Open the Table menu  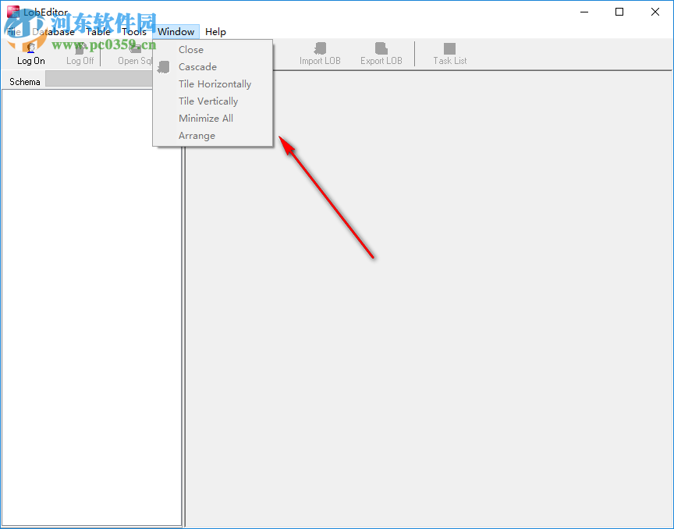(98, 32)
